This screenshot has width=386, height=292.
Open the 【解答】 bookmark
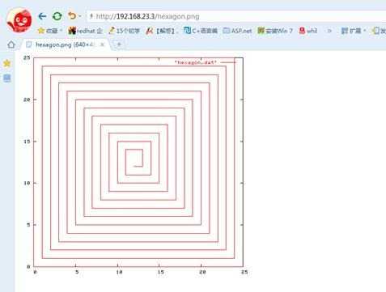[162, 31]
